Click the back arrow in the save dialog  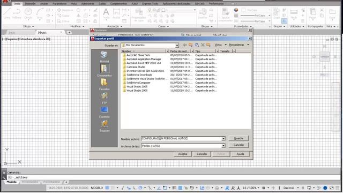pyautogui.click(x=185, y=45)
